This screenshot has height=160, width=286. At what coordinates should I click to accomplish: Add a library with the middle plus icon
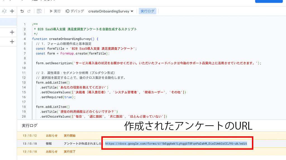12,32
